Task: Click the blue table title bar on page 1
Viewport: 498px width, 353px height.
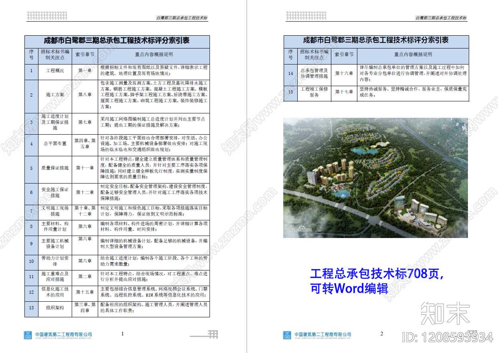Action: click(117, 40)
